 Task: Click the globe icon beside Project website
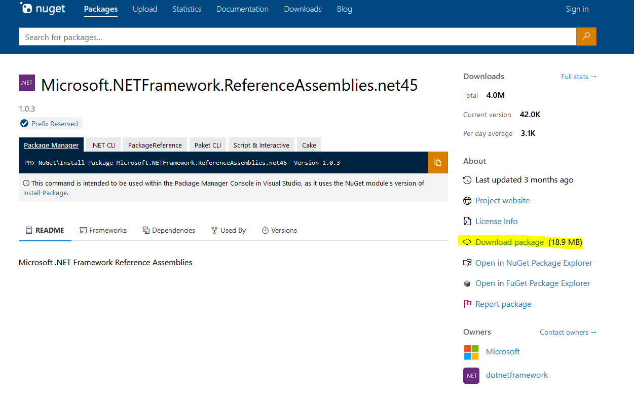[x=467, y=200]
